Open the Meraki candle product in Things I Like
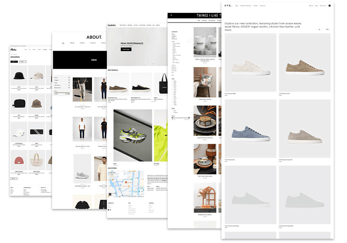 point(205,42)
